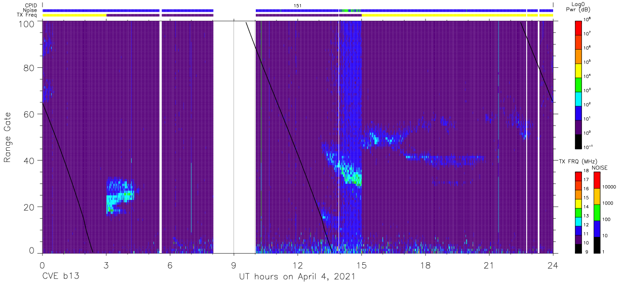The image size is (622, 287).
Task: Click the '100' label on NOISE colorbar
Action: coord(607,219)
